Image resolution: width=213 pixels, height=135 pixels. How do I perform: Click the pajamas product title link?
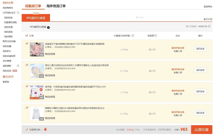coord(75,44)
